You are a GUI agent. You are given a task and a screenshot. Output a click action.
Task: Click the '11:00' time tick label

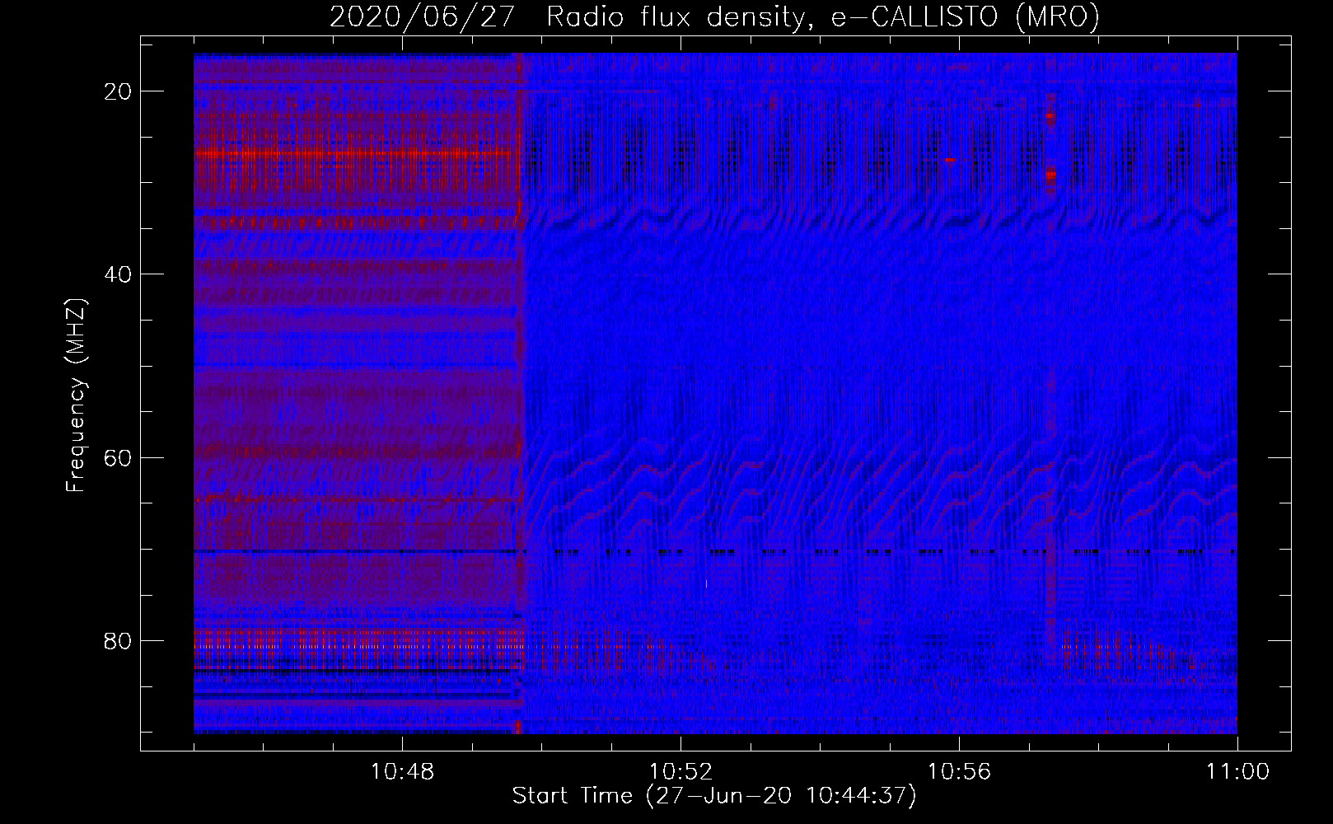point(1237,772)
